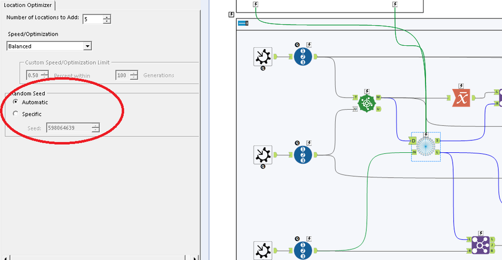Select the orange Summarize mean tool
This screenshot has height=260, width=502.
(461, 98)
